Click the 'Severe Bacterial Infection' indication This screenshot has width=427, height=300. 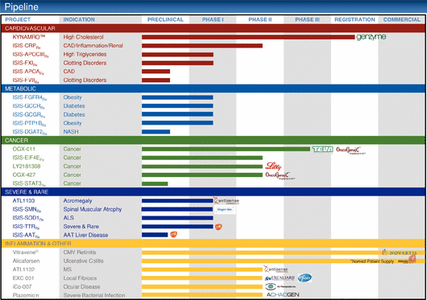pos(94,295)
